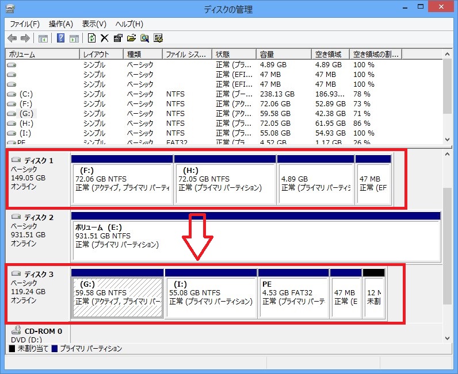This screenshot has height=374, width=458.
Task: Click the disk pane scroll-down arrow
Action: [447, 338]
